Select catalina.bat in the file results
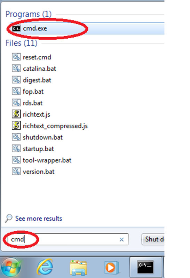The image size is (190, 278). click(x=39, y=69)
